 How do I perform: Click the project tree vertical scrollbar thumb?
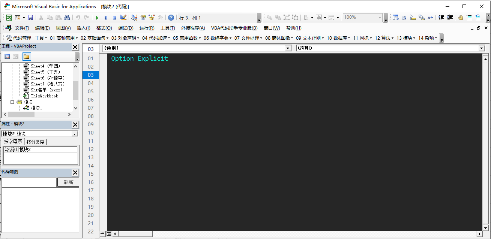tap(76, 90)
